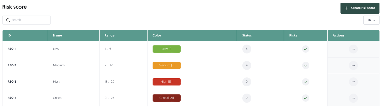
Task: Open the three-dot menu for High row
Action: click(x=353, y=82)
